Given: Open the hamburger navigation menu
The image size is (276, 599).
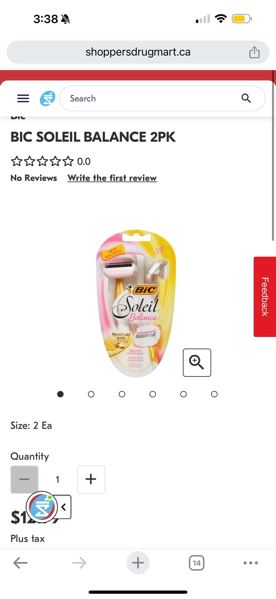Looking at the screenshot, I should coord(23,99).
